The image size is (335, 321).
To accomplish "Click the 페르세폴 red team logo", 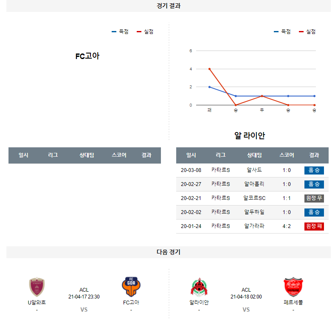I will (x=293, y=287).
